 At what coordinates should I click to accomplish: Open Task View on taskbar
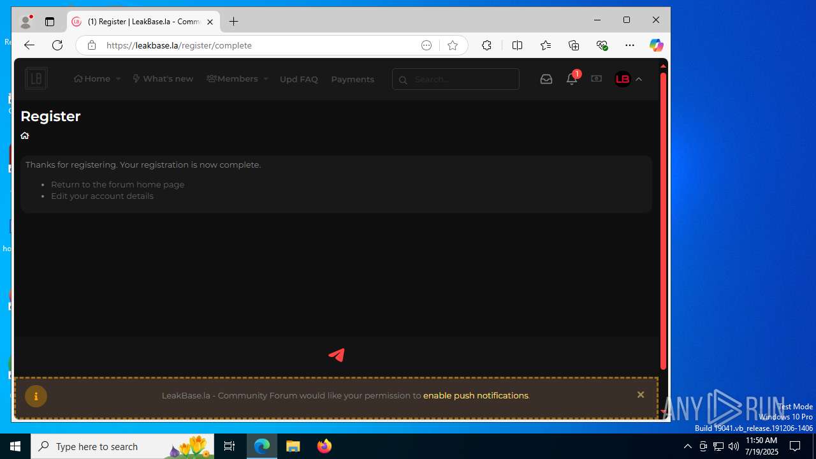[x=229, y=446]
